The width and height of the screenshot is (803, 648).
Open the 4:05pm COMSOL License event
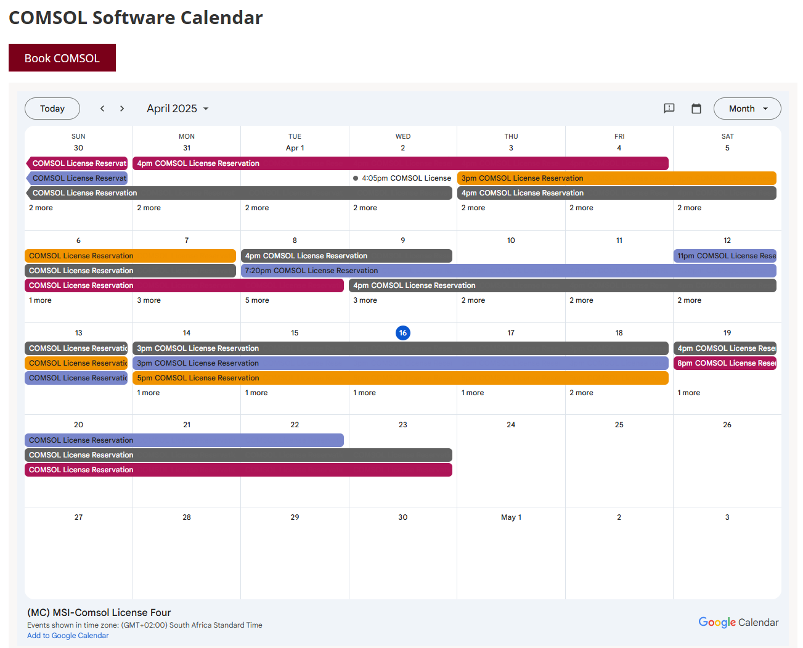point(402,178)
